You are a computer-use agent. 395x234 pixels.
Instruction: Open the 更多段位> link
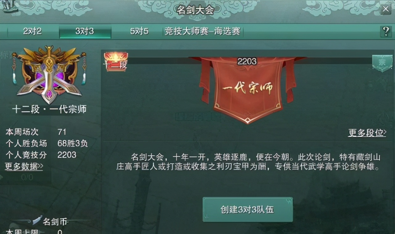(367, 133)
